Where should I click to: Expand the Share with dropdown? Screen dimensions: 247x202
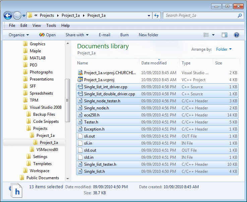pos(77,35)
